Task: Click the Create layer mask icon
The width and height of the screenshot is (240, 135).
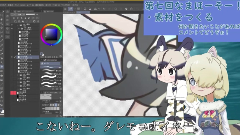Action: coord(34,21)
